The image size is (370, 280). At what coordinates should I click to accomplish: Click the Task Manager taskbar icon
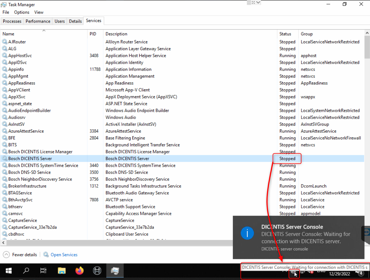point(115,271)
